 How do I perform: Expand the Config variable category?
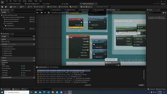(1, 64)
